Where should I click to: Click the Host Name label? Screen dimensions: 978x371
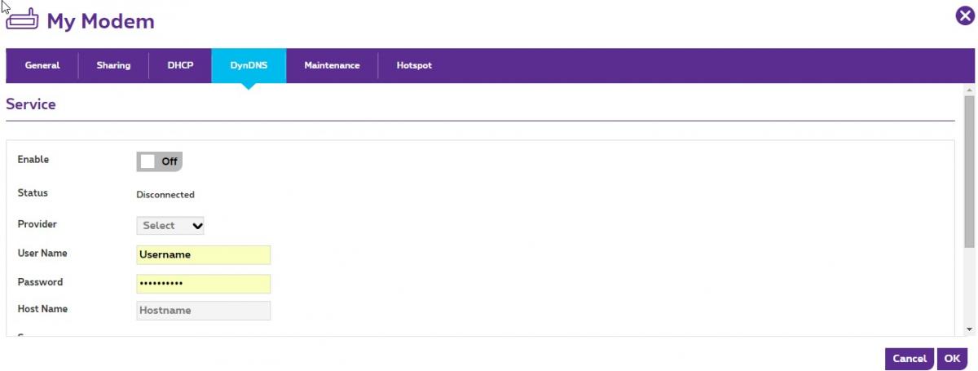tap(42, 309)
